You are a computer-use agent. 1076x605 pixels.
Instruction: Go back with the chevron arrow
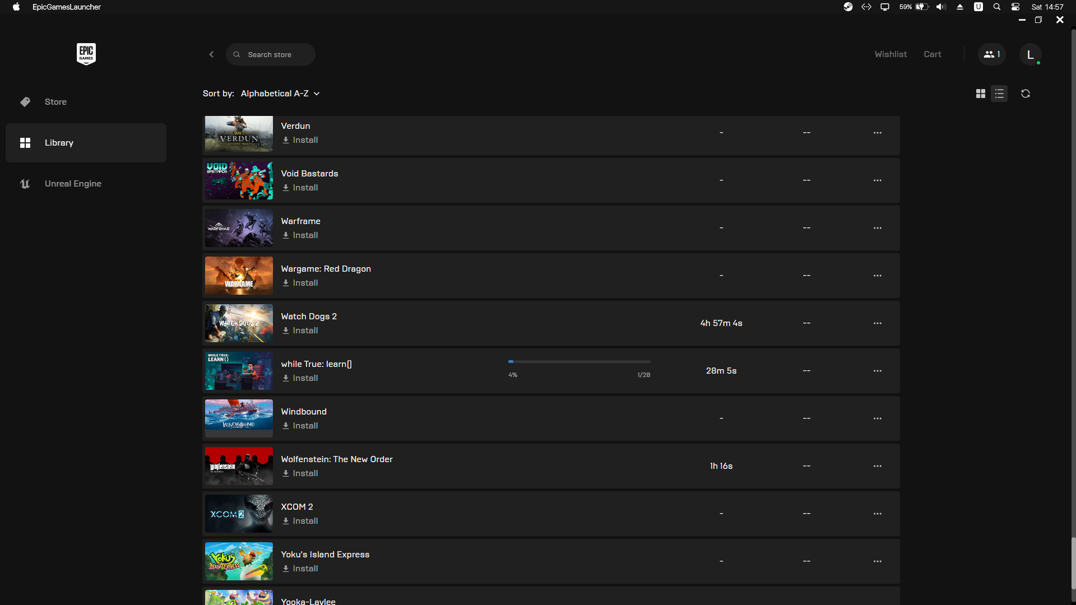[x=211, y=54]
